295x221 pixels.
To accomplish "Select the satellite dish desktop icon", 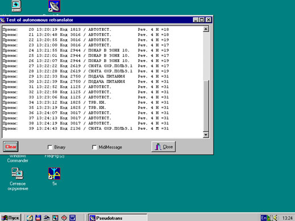I will coord(55,6).
